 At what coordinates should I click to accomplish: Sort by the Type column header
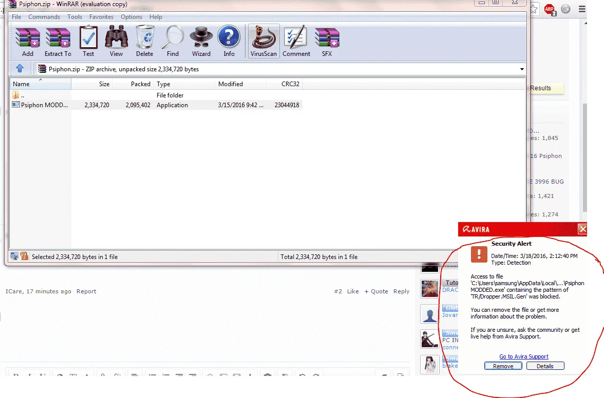click(x=184, y=84)
